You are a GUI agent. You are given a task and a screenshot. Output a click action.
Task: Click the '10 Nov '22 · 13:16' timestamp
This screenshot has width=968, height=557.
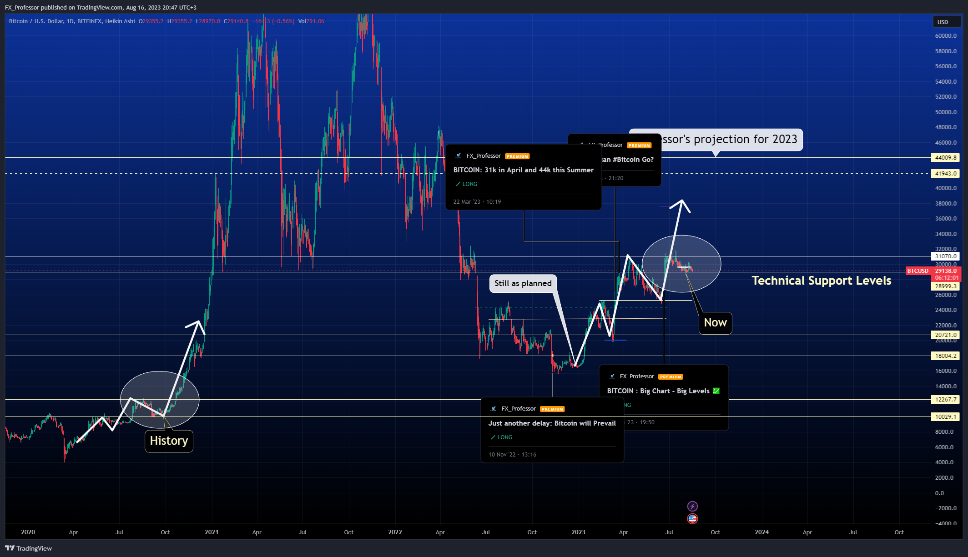point(512,455)
